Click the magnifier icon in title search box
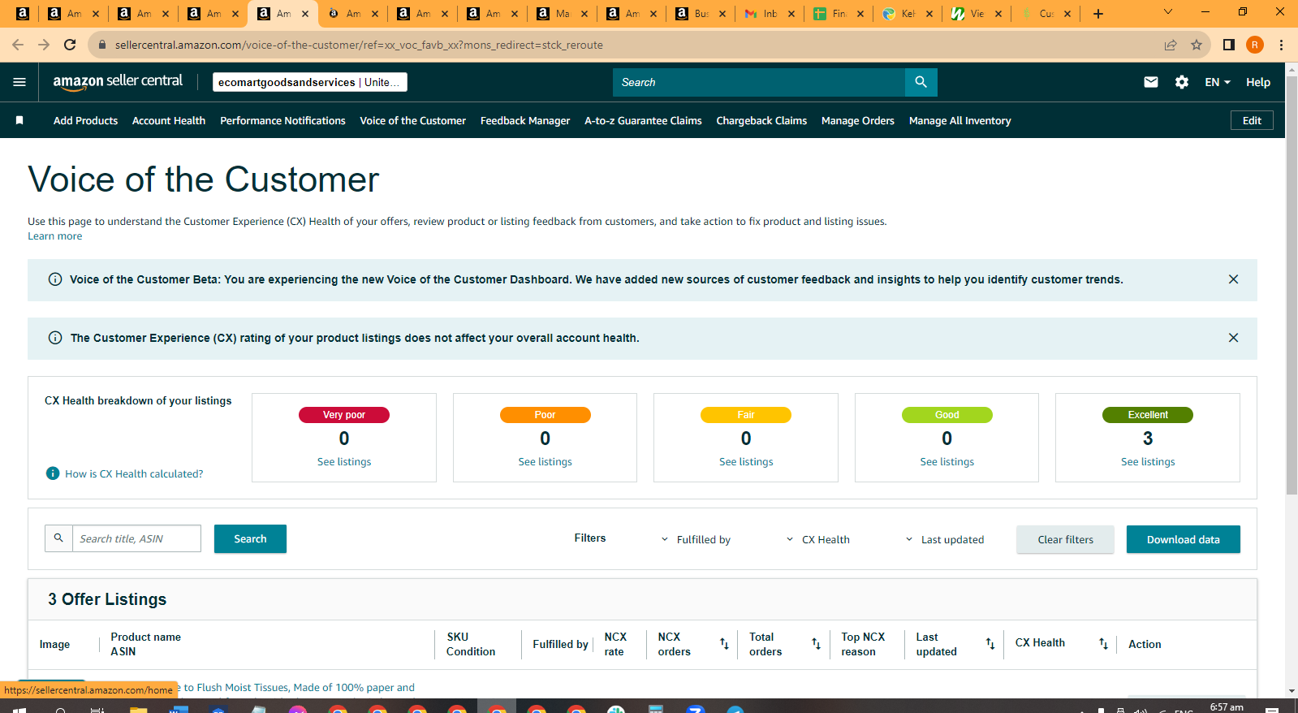The width and height of the screenshot is (1298, 713). pos(58,538)
